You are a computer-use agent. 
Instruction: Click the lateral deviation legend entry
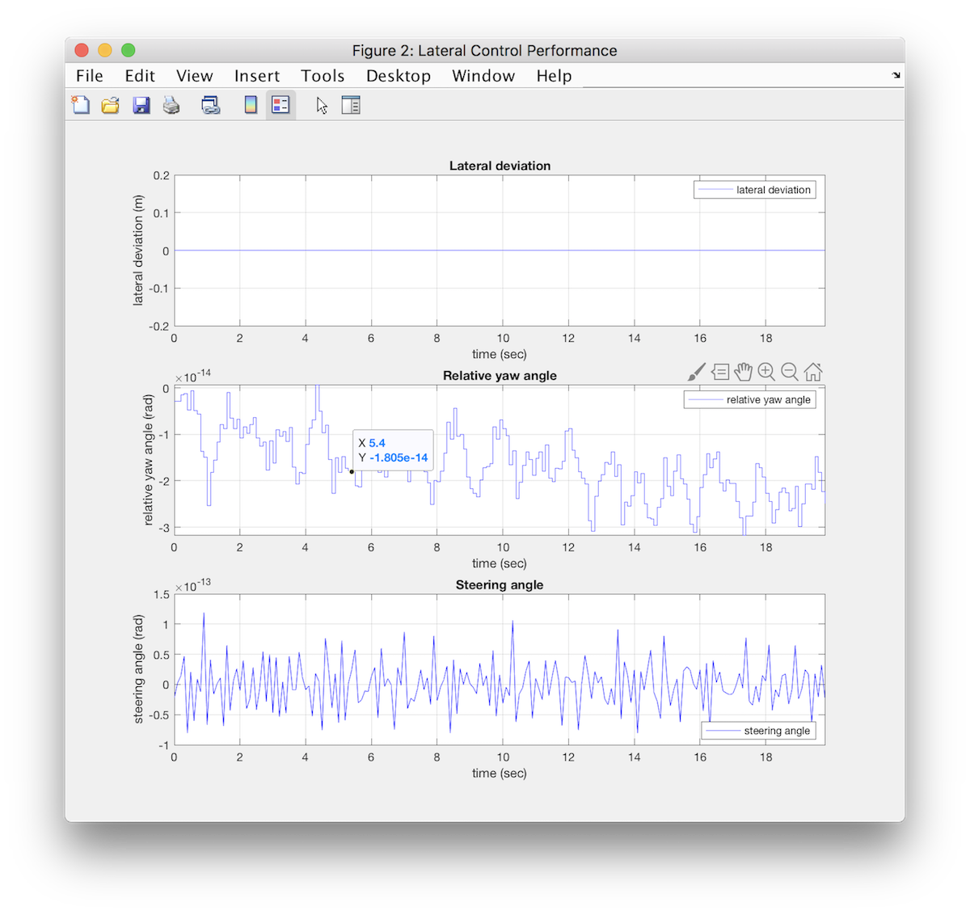click(x=755, y=190)
